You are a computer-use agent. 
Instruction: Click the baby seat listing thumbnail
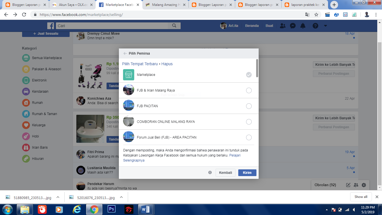pyautogui.click(x=90, y=129)
